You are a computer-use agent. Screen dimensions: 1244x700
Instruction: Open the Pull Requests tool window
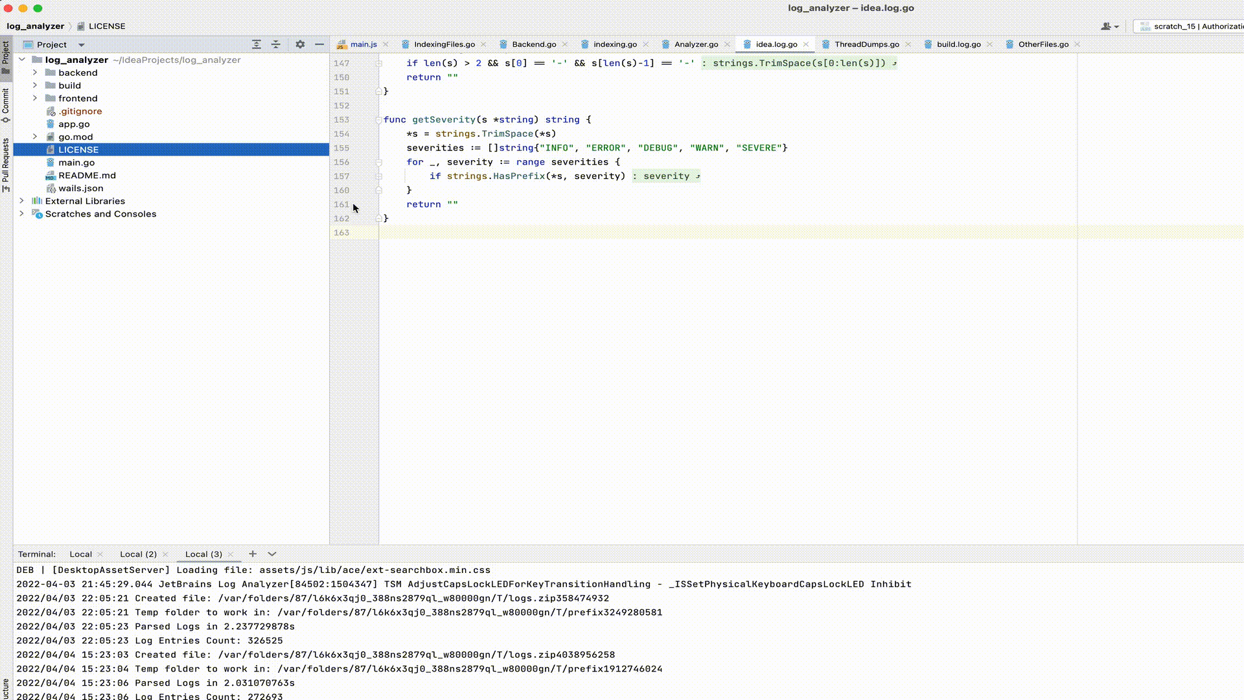[6, 165]
